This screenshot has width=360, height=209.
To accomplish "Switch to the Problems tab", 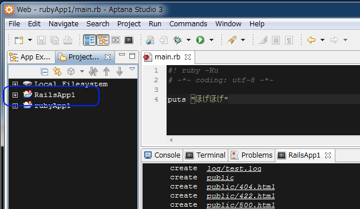I will click(x=252, y=155).
